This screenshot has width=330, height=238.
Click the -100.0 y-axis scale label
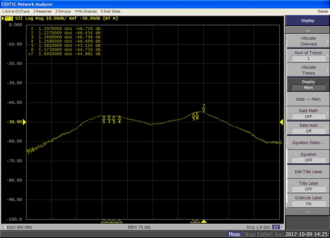point(15,219)
